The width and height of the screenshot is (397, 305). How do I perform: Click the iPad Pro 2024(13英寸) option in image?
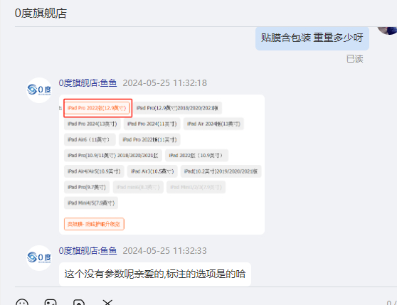[92, 124]
